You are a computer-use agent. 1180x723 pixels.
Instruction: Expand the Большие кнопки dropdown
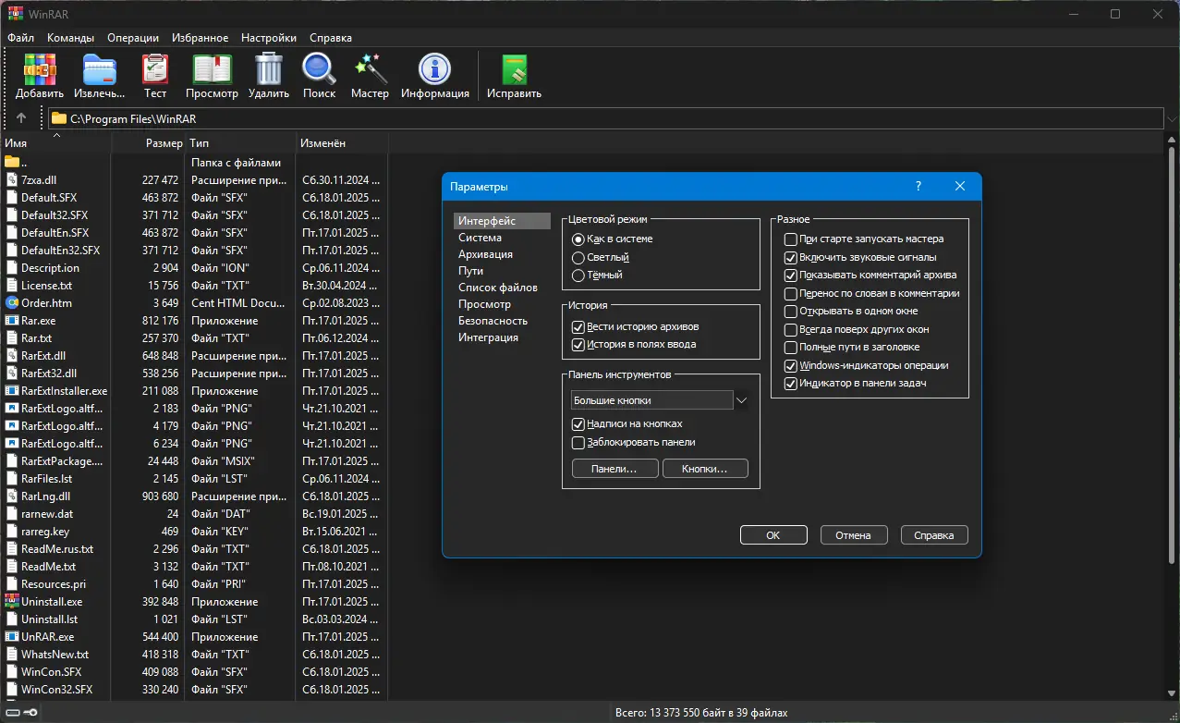click(x=741, y=400)
